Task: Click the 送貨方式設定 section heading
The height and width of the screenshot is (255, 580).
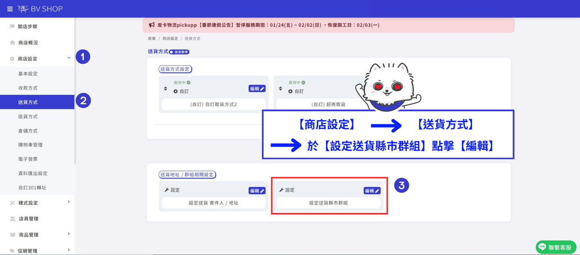Action: coord(175,69)
